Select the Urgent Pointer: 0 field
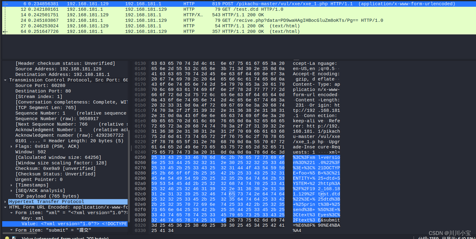Screen dimensions: 476x239 point(39,179)
